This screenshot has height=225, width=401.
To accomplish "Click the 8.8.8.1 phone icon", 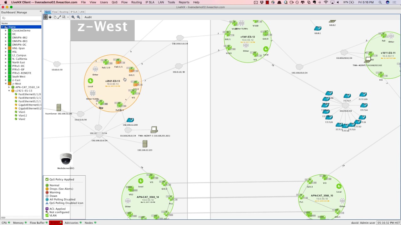I will pos(318,28).
